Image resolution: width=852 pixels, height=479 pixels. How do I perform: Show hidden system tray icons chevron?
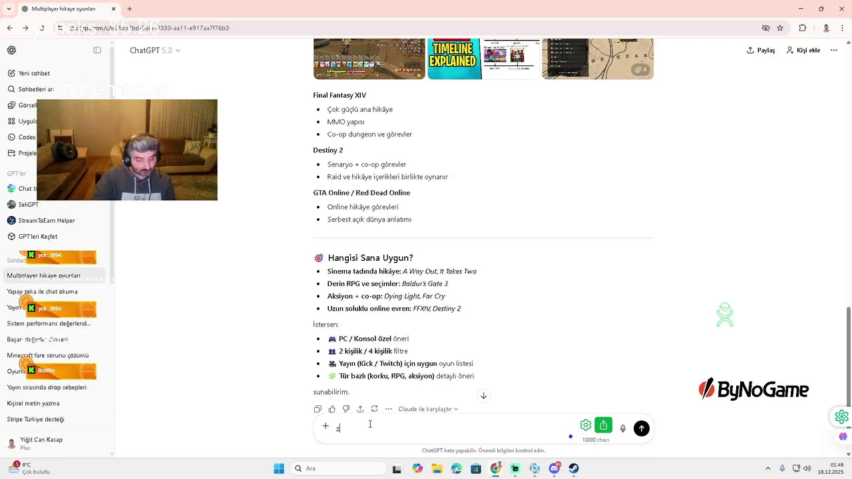coord(767,468)
